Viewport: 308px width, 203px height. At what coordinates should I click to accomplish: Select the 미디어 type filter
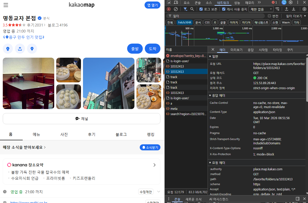coord(246,22)
